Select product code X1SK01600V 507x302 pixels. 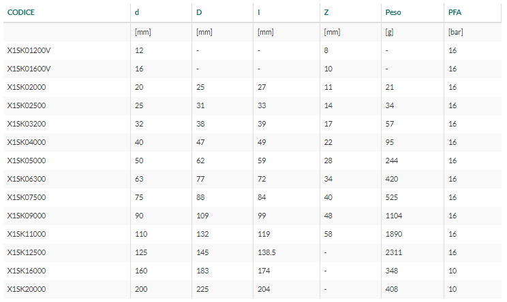29,69
